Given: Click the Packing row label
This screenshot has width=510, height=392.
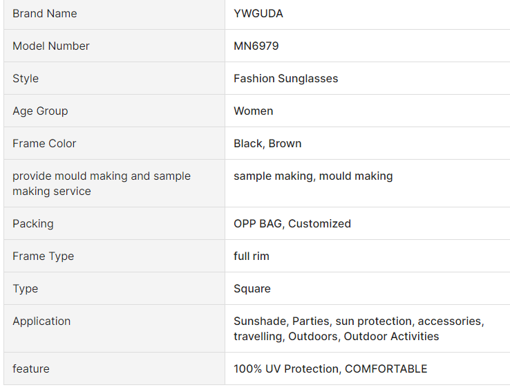Looking at the screenshot, I should click(x=32, y=224).
